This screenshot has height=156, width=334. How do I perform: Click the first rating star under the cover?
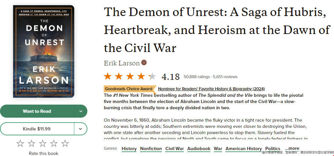[x=20, y=143]
